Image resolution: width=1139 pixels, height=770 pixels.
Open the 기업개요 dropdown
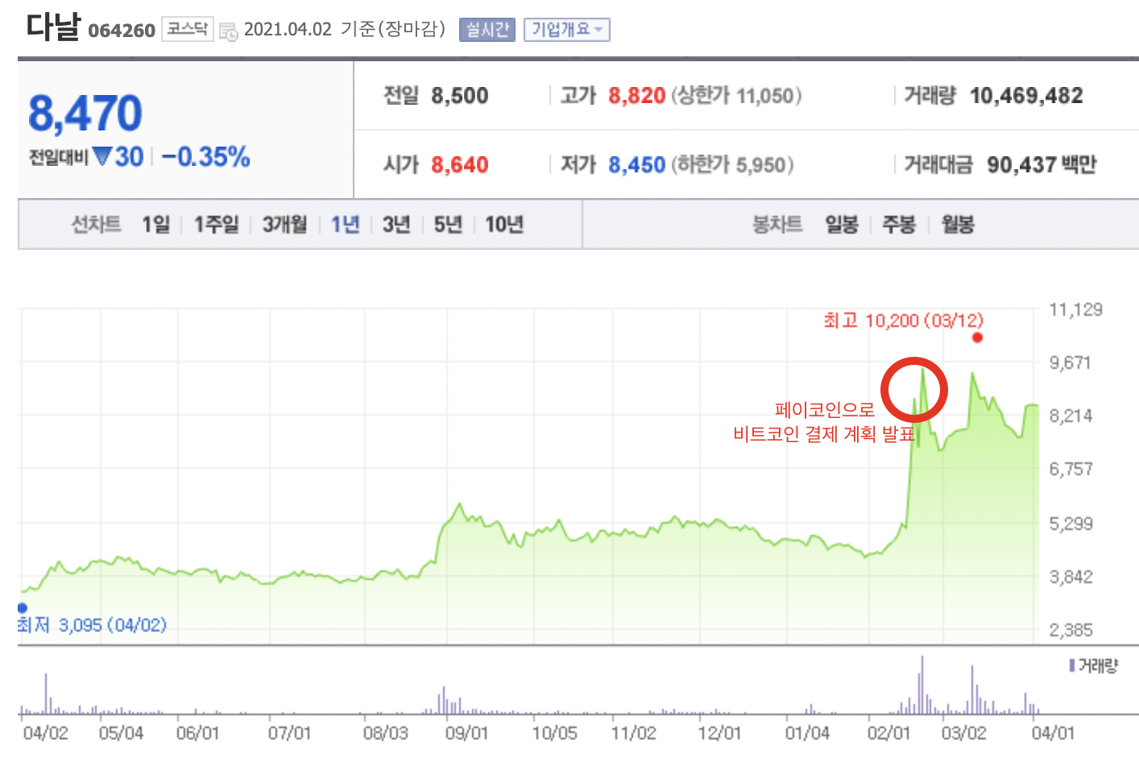pyautogui.click(x=566, y=29)
